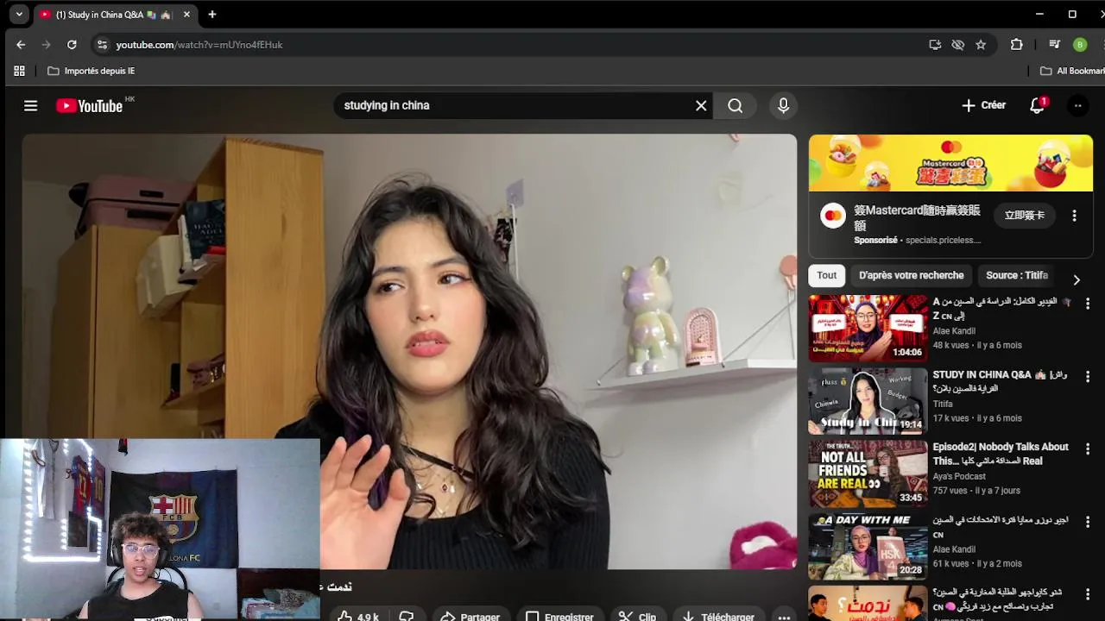Image resolution: width=1105 pixels, height=621 pixels.
Task: Open the tab search dropdown arrow
Action: tap(19, 14)
